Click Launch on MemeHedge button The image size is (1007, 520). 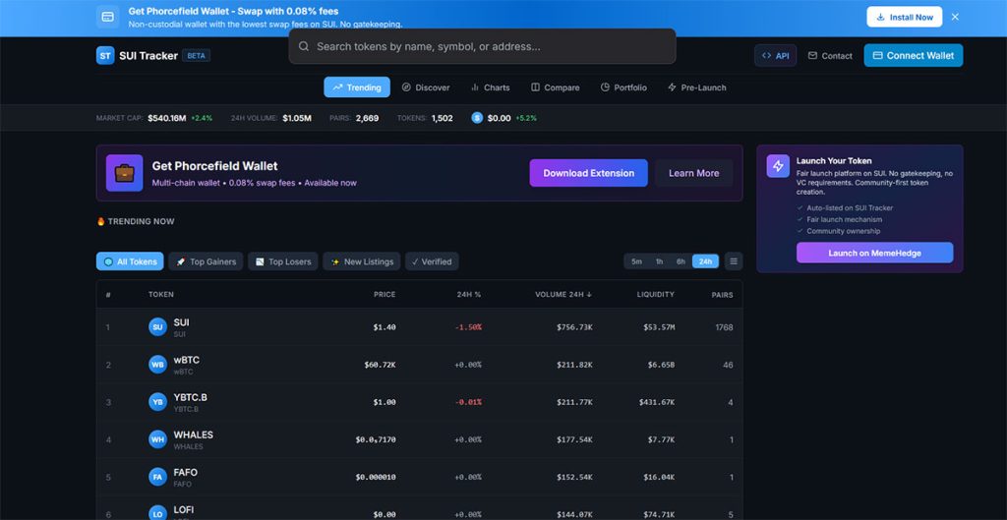coord(874,253)
